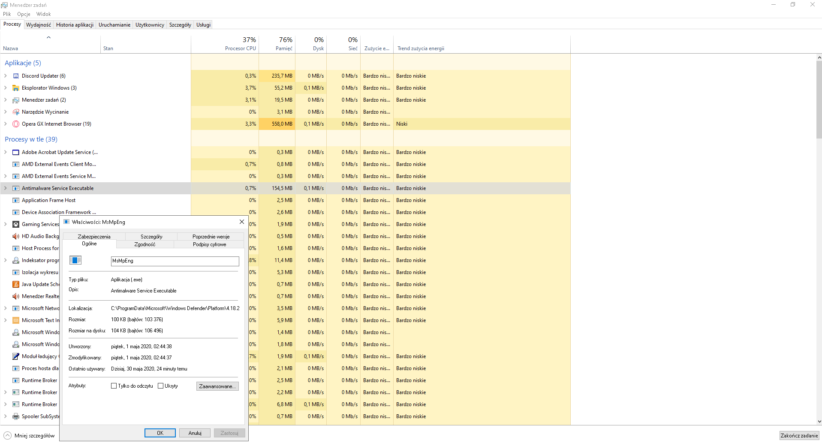Click the Menedżer Realtek speaker icon
This screenshot has height=446, width=822.
click(x=16, y=296)
